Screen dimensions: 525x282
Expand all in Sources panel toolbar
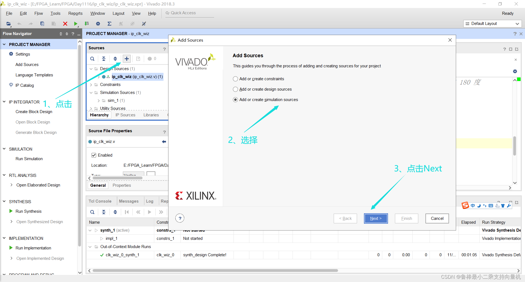(115, 59)
